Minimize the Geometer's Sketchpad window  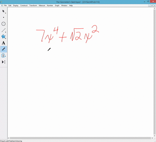pyautogui.click(x=145, y=2)
